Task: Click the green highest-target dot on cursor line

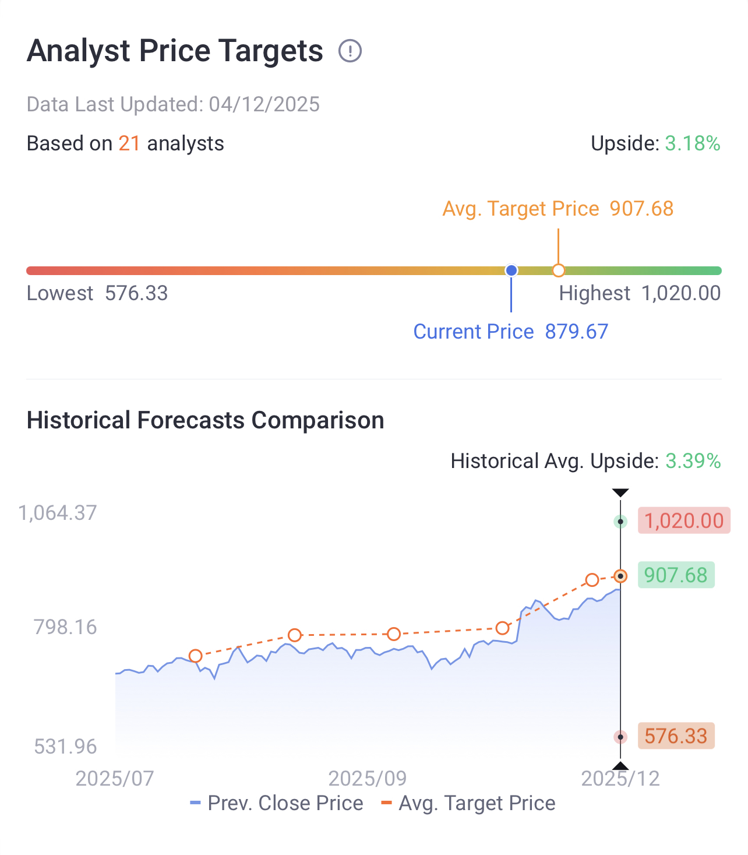Action: 621,522
